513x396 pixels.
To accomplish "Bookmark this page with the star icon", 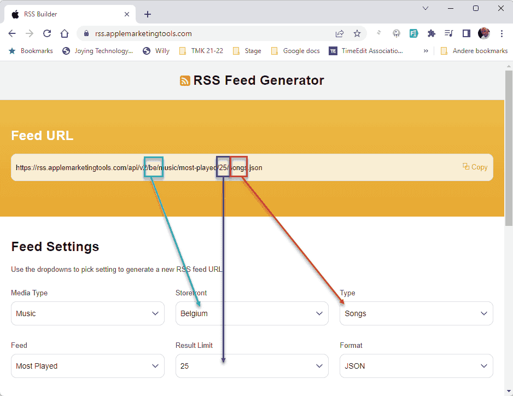I will [x=357, y=33].
